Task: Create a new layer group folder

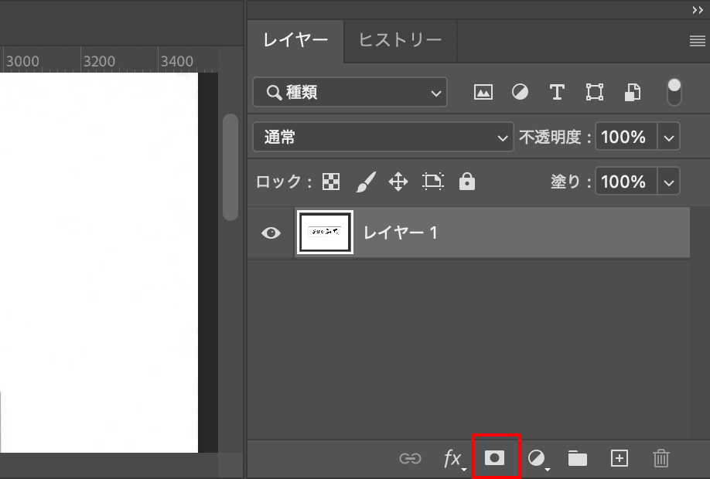Action: pos(577,459)
